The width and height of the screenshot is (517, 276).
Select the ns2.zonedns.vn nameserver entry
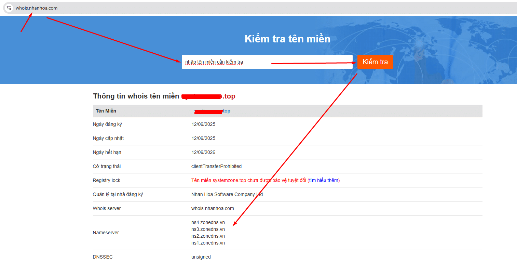pos(208,236)
